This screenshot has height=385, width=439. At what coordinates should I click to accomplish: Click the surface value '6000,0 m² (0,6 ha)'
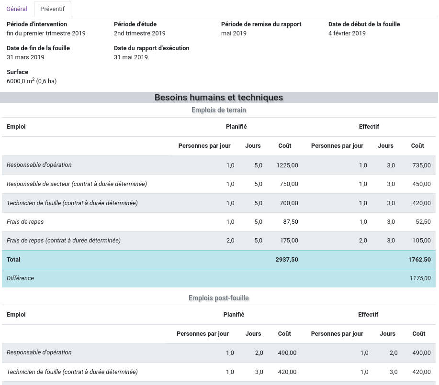coord(32,81)
